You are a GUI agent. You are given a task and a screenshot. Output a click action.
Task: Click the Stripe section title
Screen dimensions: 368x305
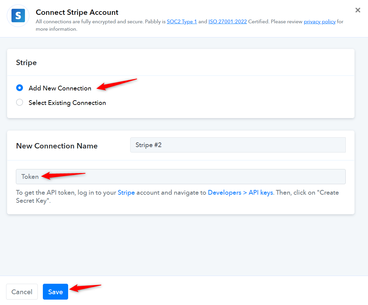pyautogui.click(x=26, y=63)
